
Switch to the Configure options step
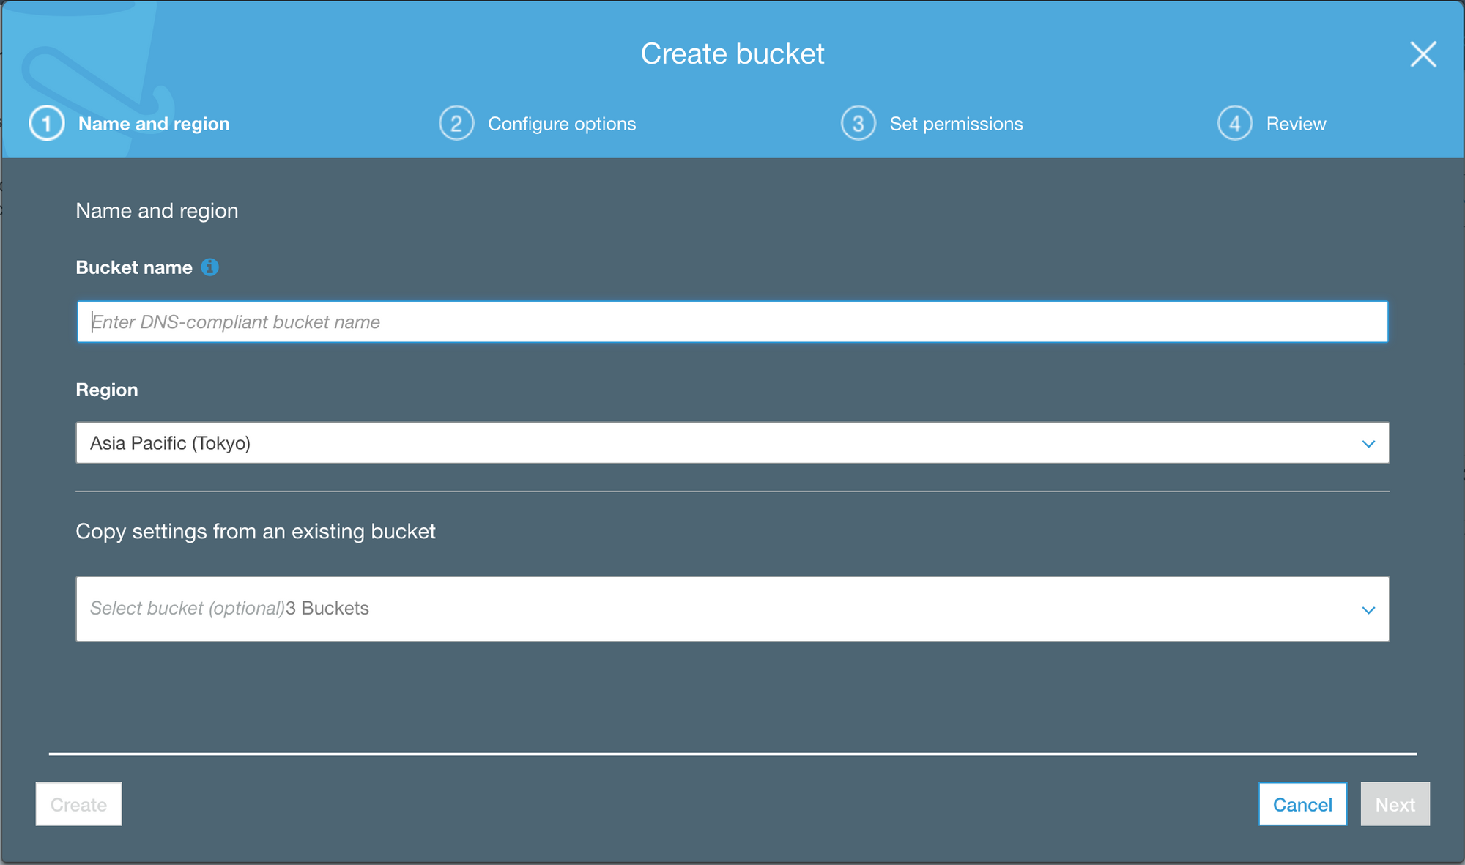(x=562, y=123)
